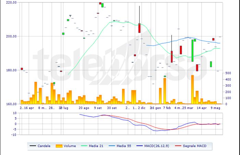Select the green Media 21 legend line
240x155 pixels.
(84, 146)
